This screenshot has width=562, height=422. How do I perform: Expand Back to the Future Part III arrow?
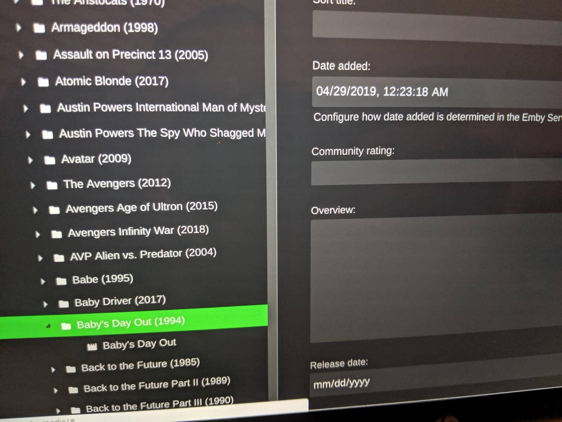point(58,410)
